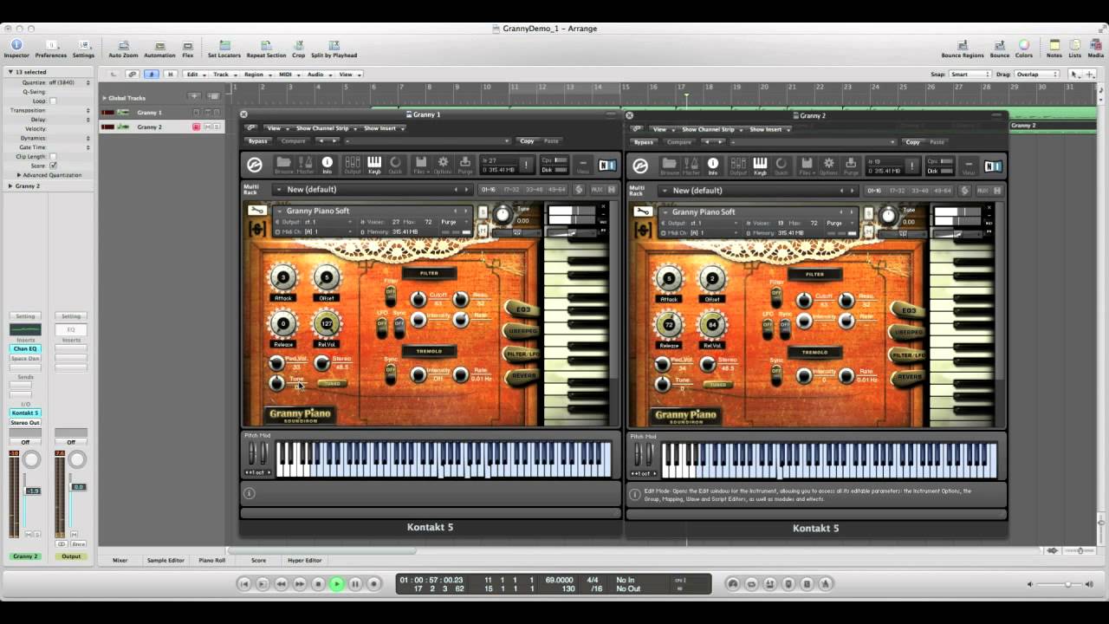The width and height of the screenshot is (1109, 624).
Task: Toggle record enable on Granny 2 track
Action: [196, 127]
